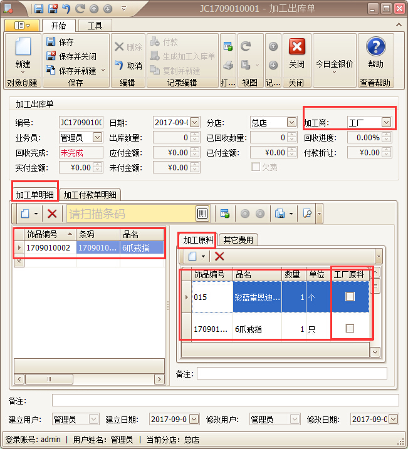The image size is (408, 449).
Task: Switch to the 其它费用 tab
Action: [x=238, y=240]
